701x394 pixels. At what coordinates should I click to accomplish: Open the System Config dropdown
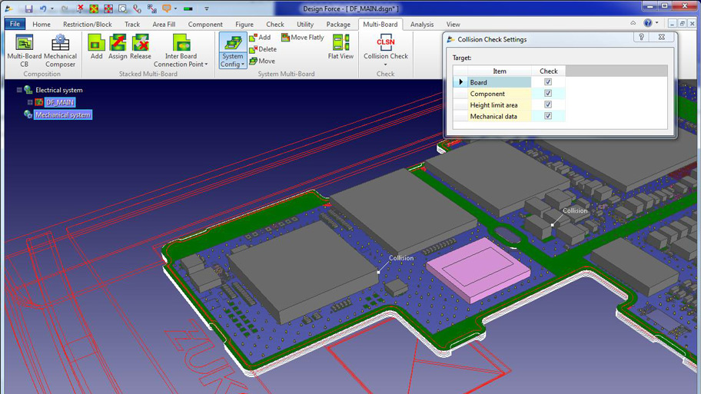pyautogui.click(x=232, y=51)
